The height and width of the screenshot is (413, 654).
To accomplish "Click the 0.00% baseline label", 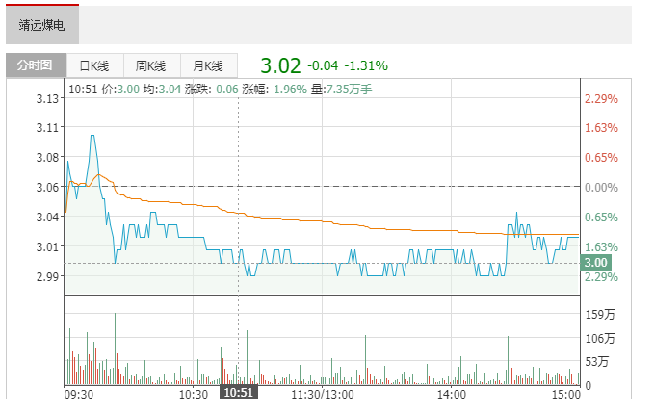I will (x=601, y=187).
